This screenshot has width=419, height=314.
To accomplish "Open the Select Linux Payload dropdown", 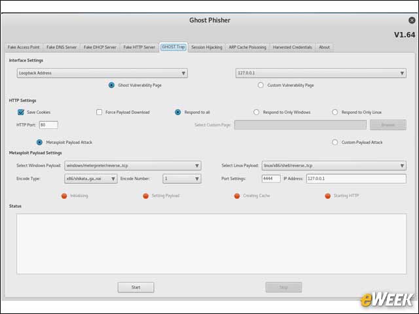I will [334, 166].
